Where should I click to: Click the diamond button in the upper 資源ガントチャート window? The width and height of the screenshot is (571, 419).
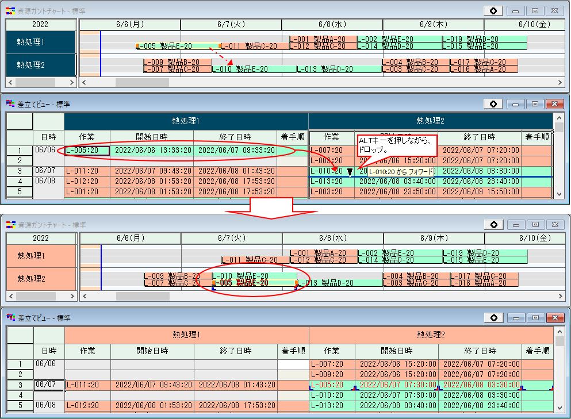point(493,11)
